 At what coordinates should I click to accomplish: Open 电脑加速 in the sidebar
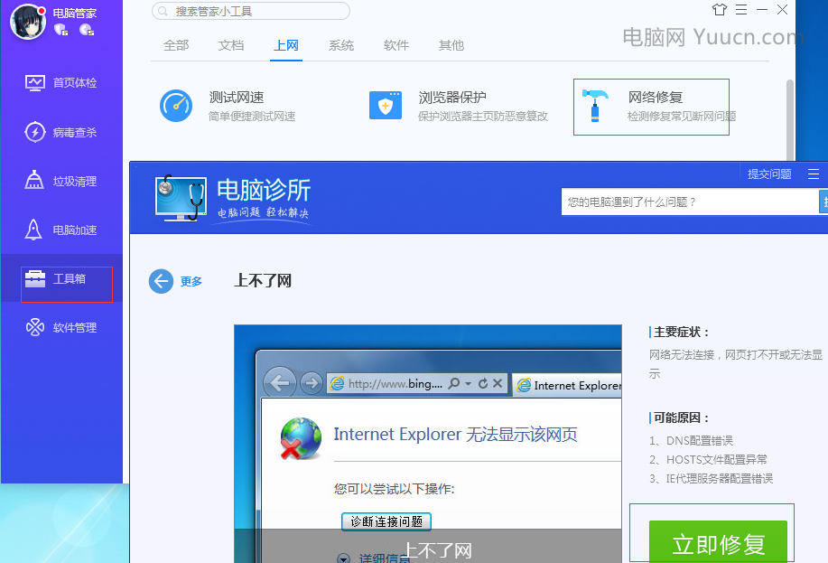[61, 230]
